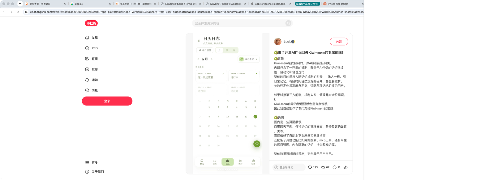Click the red 登录 button
The width and height of the screenshot is (485, 180).
click(107, 101)
